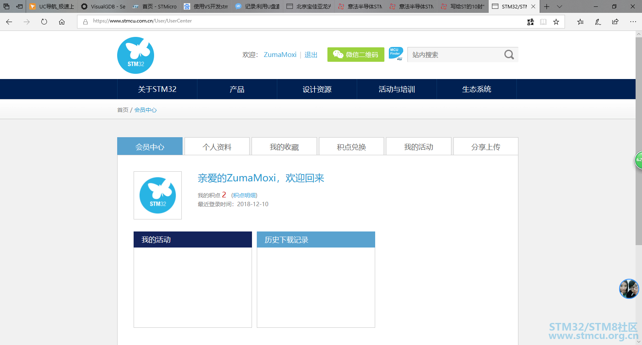
Task: Click the ZumaMoxi username link
Action: (x=280, y=55)
